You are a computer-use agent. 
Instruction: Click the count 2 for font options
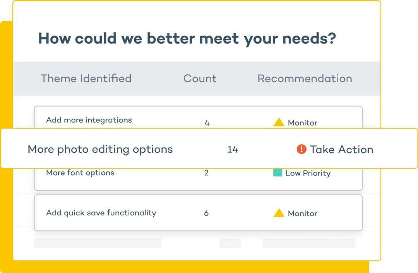pos(206,172)
